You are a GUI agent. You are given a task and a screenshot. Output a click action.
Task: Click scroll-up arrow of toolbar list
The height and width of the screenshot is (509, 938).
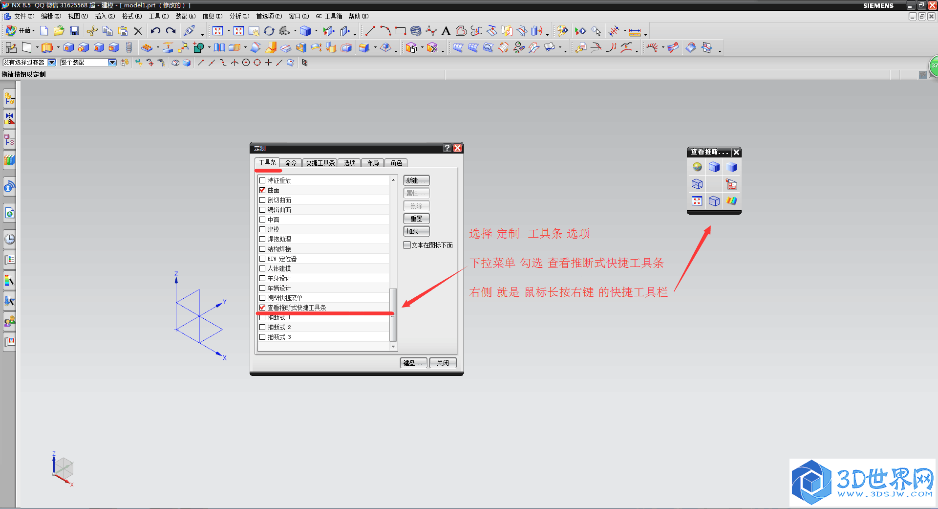click(x=393, y=180)
